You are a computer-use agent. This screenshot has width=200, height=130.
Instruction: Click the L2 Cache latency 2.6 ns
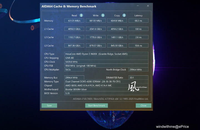pos(139,37)
